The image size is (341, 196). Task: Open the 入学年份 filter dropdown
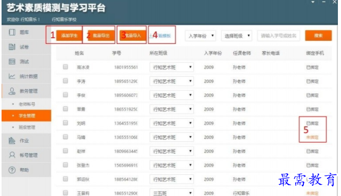pyautogui.click(x=201, y=36)
